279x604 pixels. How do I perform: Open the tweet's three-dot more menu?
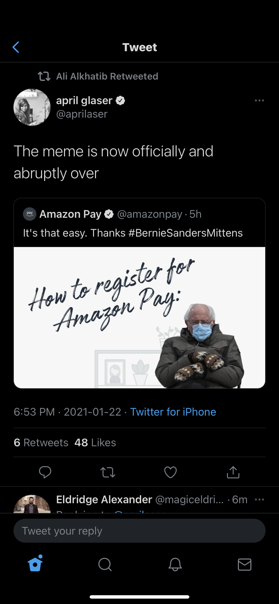[259, 100]
